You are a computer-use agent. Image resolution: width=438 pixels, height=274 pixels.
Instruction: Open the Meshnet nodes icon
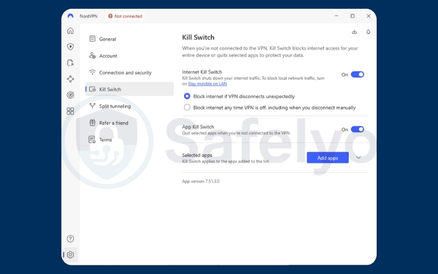(x=71, y=79)
